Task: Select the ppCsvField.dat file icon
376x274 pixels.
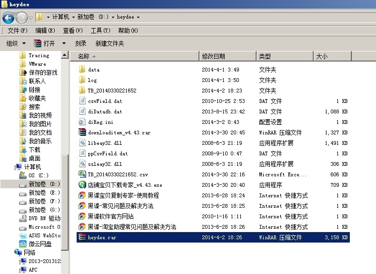Action: (82, 153)
